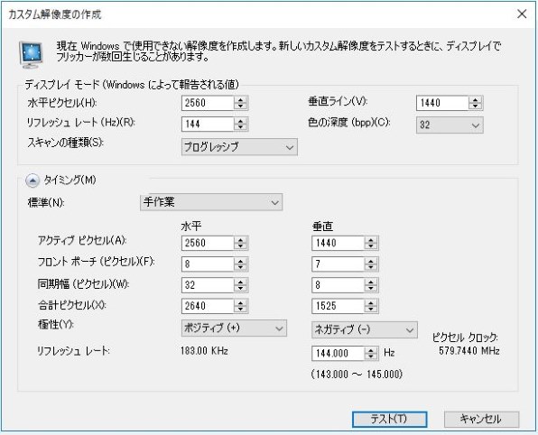Image resolution: width=538 pixels, height=435 pixels.
Task: Decrease the vertical front porch value with the down arrow
Action: [371, 267]
